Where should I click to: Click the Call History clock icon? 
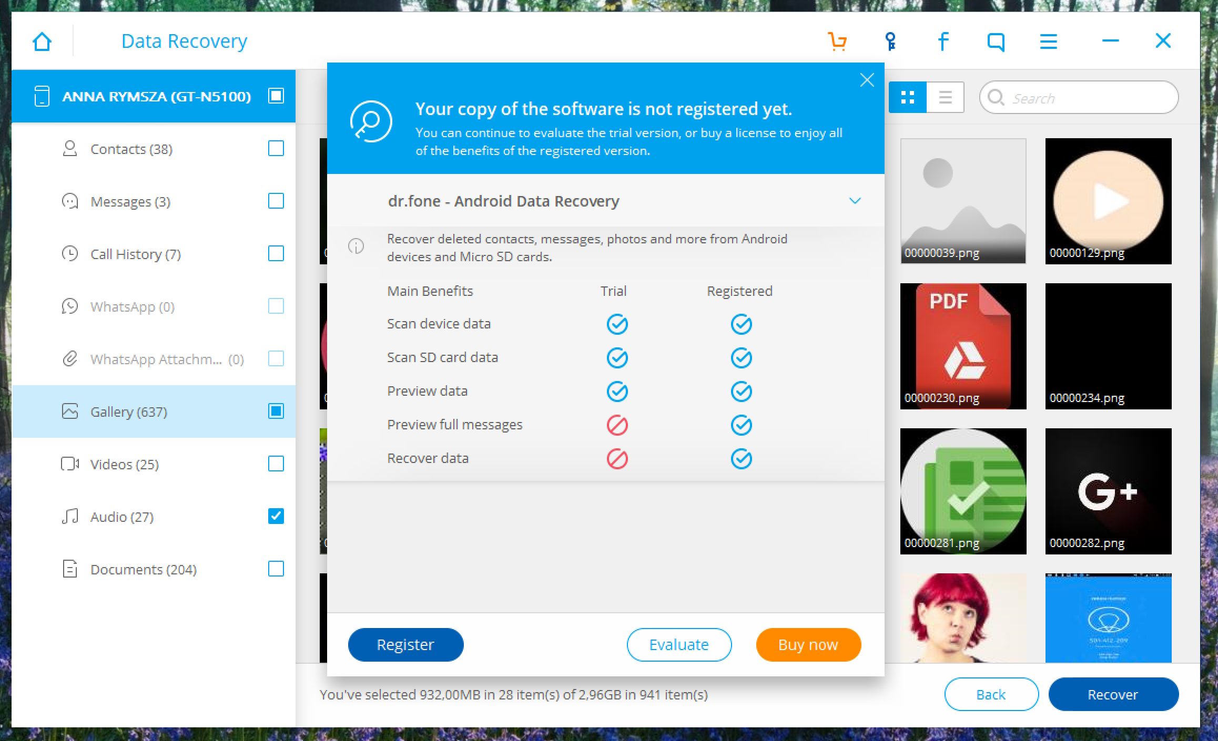click(x=70, y=254)
